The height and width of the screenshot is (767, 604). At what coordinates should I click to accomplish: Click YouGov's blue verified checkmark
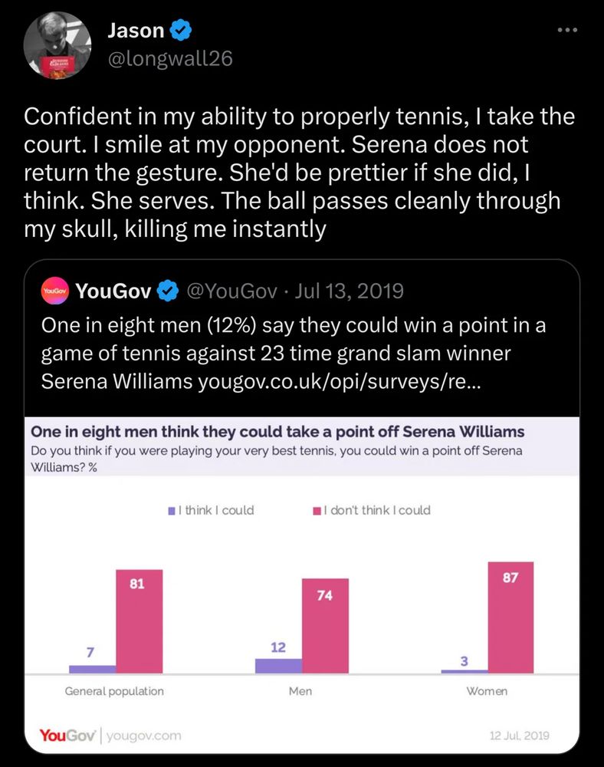168,291
